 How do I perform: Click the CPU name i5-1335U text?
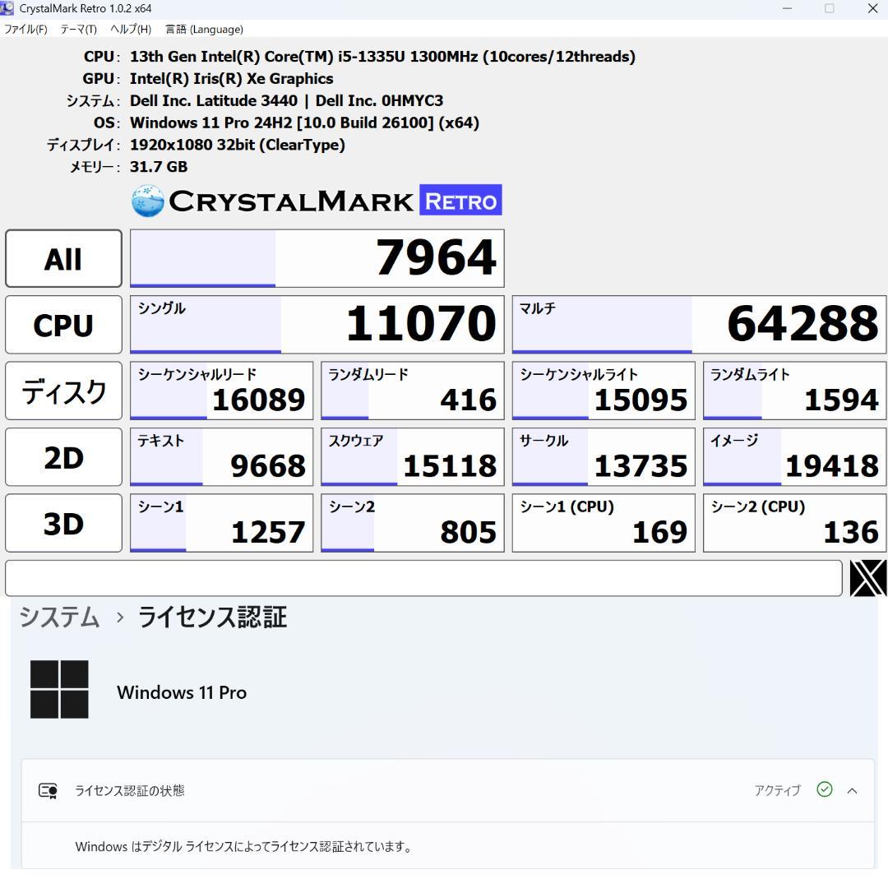click(382, 57)
